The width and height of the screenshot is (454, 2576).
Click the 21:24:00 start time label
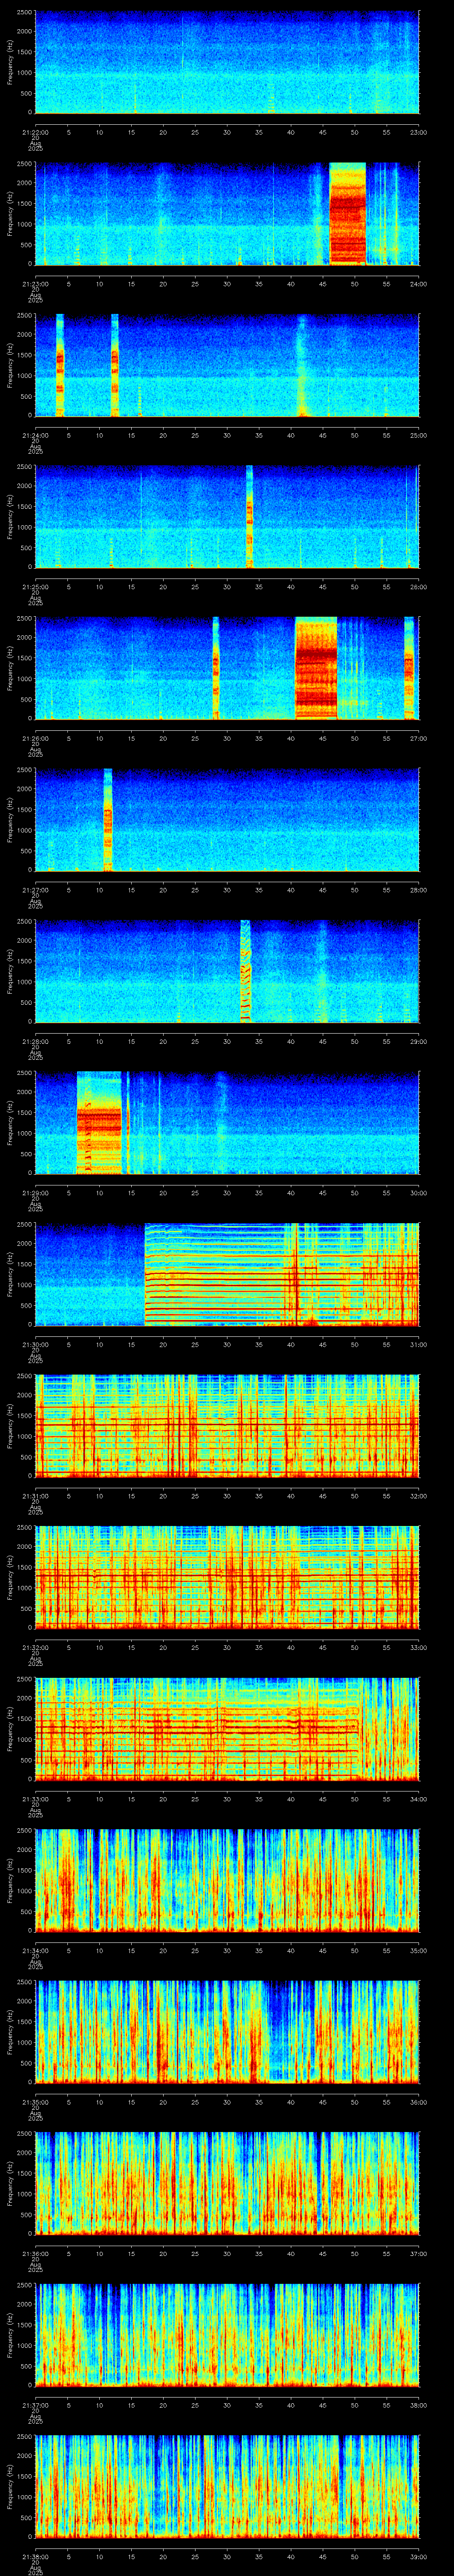[x=35, y=435]
